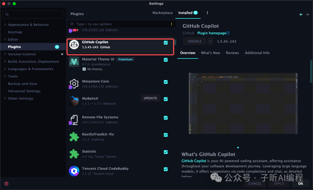Click the plugin details vertical scrollbar

(311, 71)
